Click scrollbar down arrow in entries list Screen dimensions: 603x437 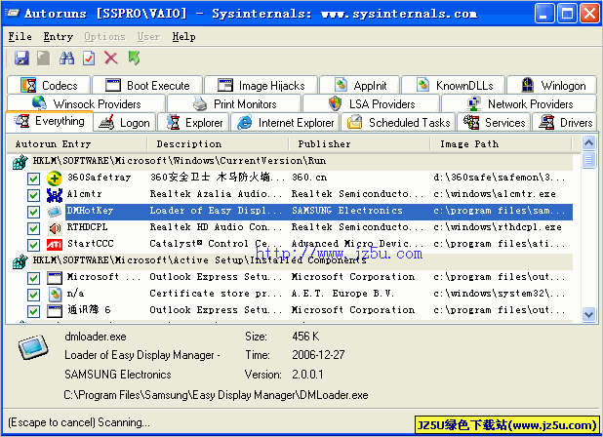pyautogui.click(x=588, y=314)
